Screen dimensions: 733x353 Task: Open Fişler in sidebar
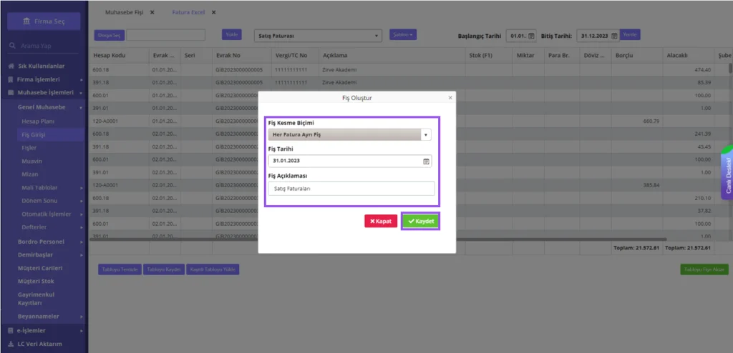(x=29, y=147)
